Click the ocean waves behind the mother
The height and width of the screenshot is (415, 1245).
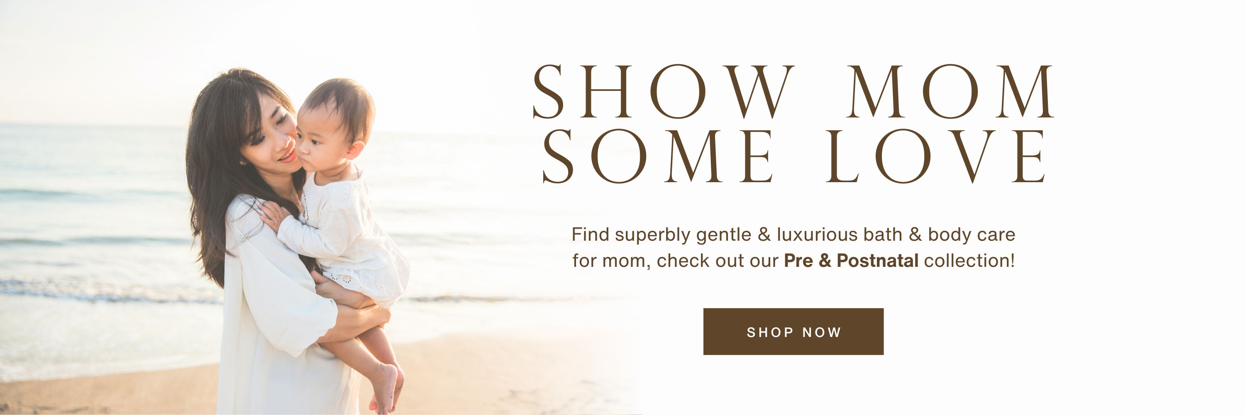click(x=92, y=217)
